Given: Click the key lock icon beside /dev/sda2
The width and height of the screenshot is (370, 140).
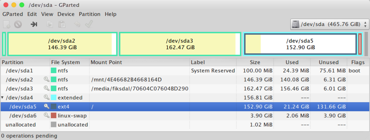Looking at the screenshot, I should click(47, 80).
